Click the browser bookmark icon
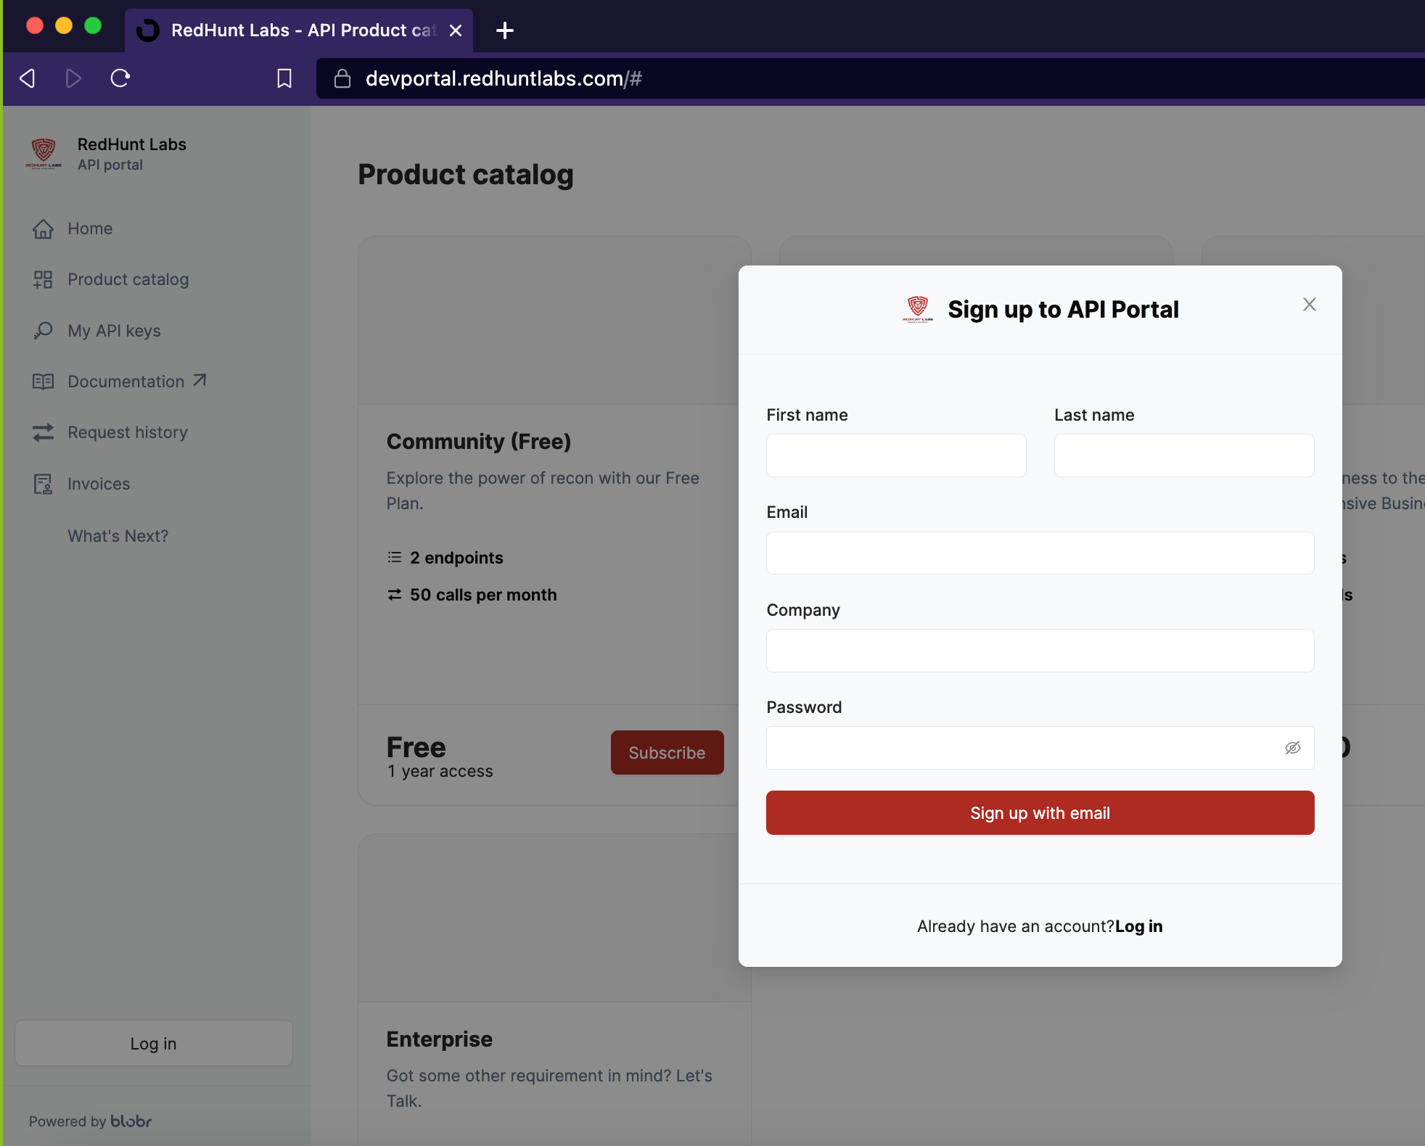Viewport: 1425px width, 1146px height. point(284,78)
